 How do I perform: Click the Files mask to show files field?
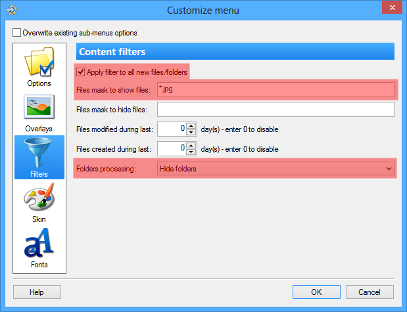pos(275,89)
